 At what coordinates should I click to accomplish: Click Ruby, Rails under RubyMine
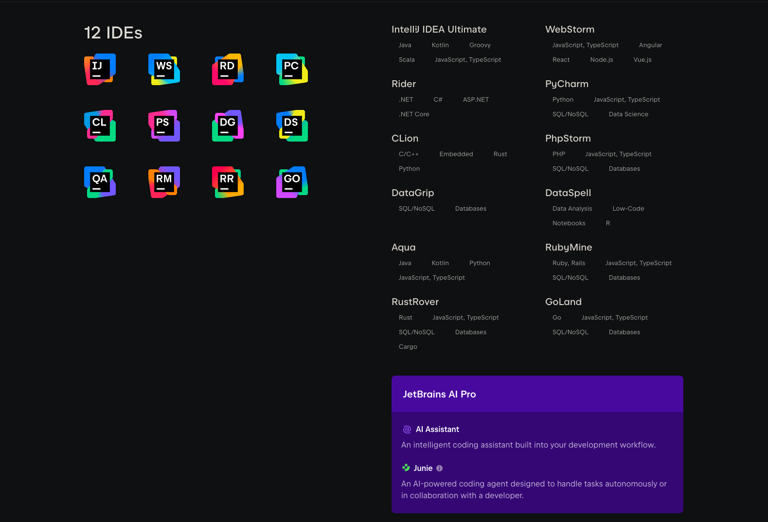click(x=569, y=263)
